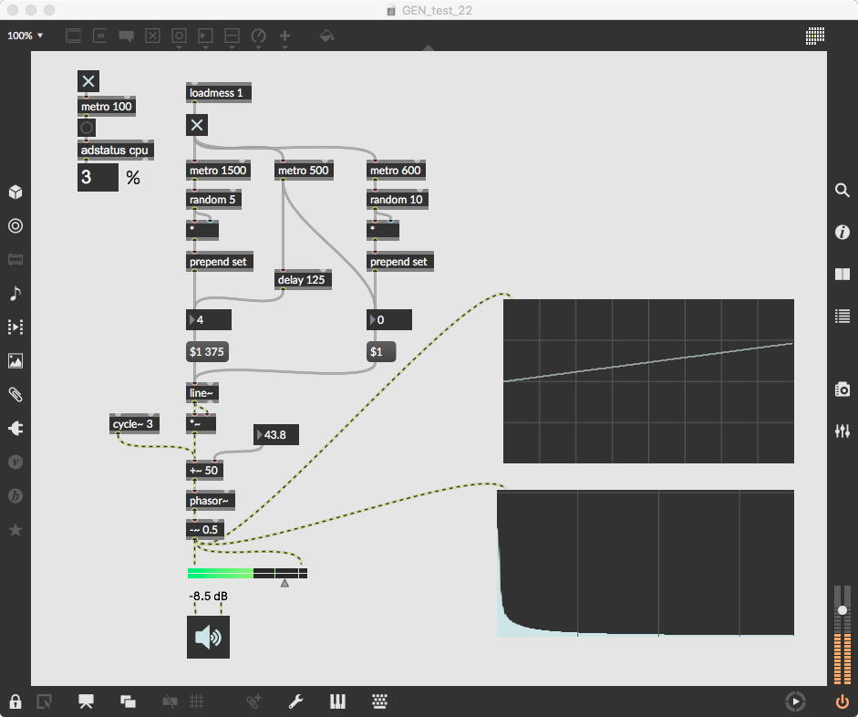
Task: Open the search icon in the right sidebar
Action: [842, 191]
